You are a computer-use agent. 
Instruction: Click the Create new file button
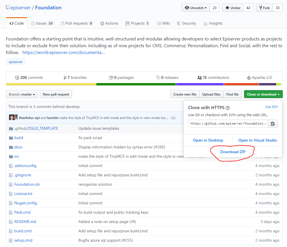185,94
